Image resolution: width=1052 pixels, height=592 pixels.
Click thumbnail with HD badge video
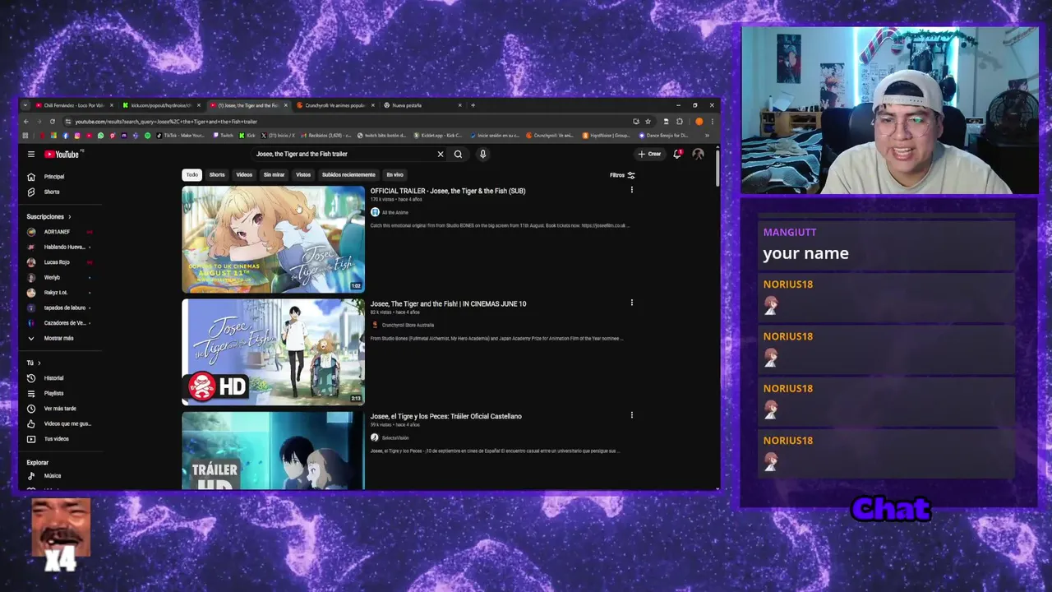pos(273,352)
